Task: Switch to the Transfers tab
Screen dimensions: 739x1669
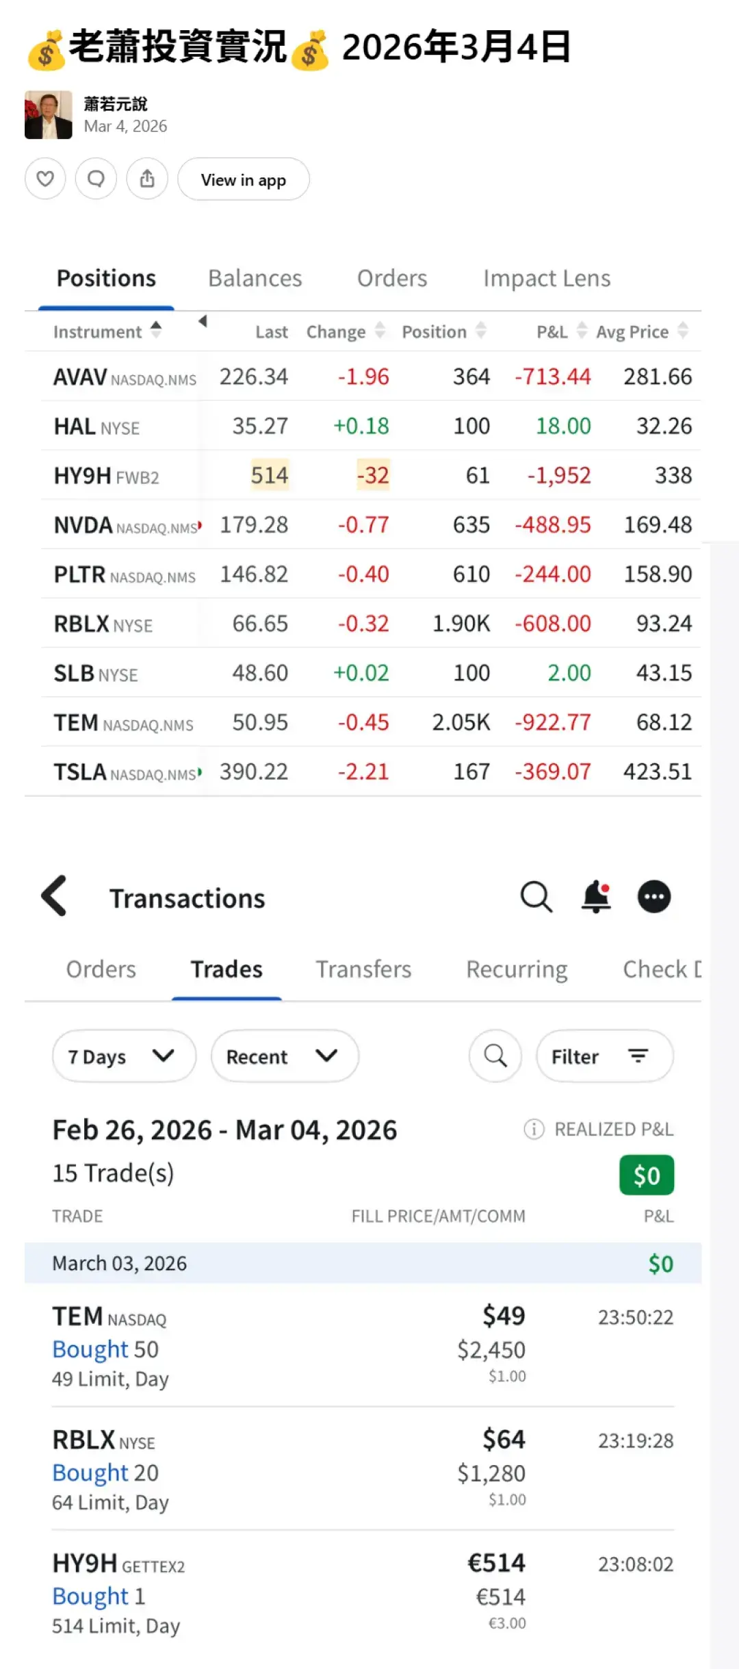Action: point(363,969)
